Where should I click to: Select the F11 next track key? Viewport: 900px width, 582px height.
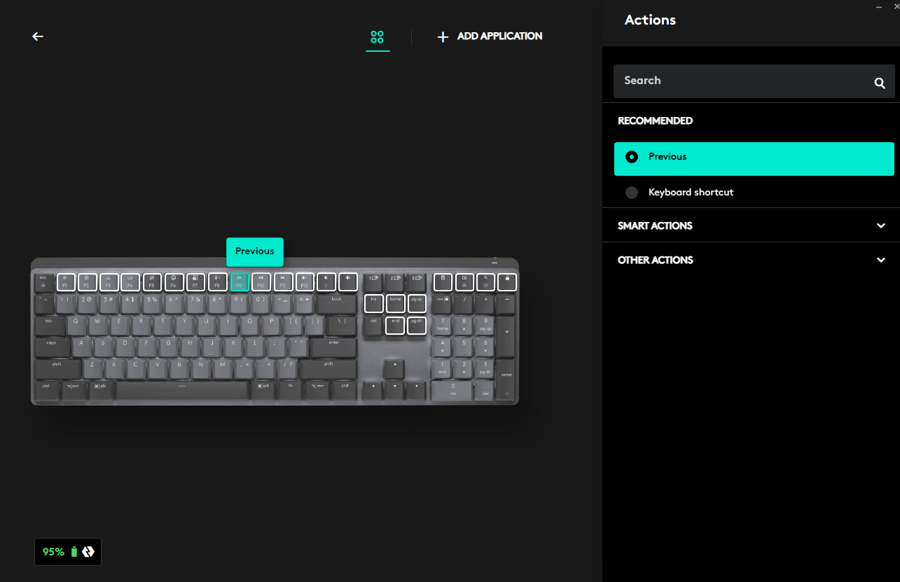(x=283, y=282)
